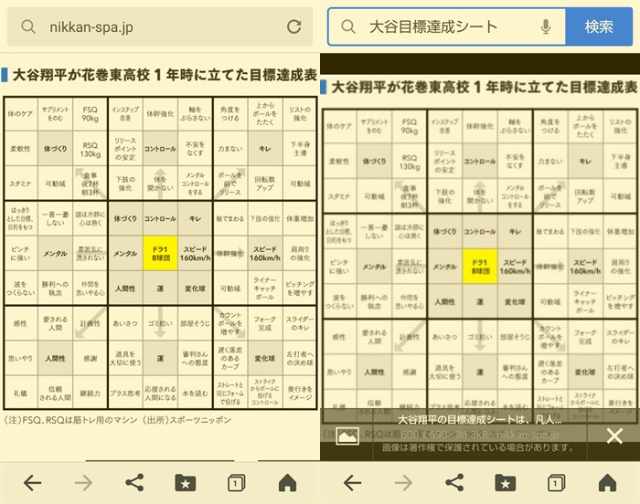
Task: Go forward in the nikkan-spa.jp browser
Action: (83, 481)
